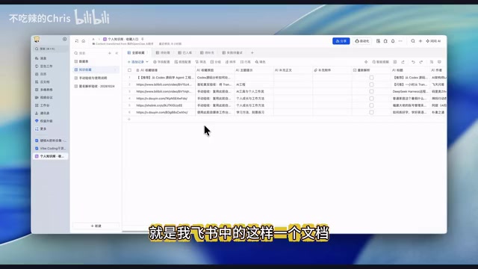Click the user avatar at the sidebar top
Image resolution: width=478 pixels, height=269 pixels.
(37, 40)
